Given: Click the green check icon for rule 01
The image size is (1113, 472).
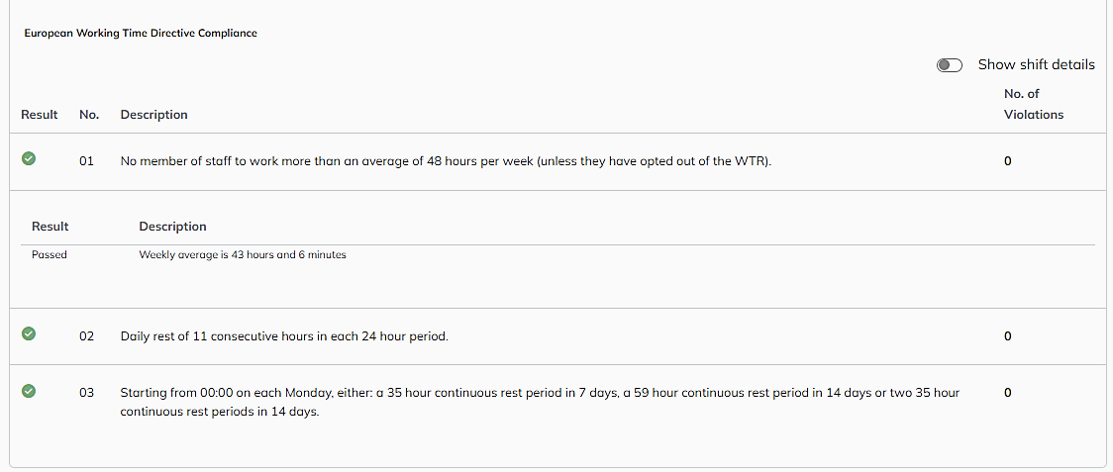Looking at the screenshot, I should pos(29,159).
